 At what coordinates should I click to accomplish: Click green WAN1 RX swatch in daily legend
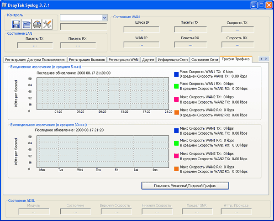pyautogui.click(x=176, y=86)
